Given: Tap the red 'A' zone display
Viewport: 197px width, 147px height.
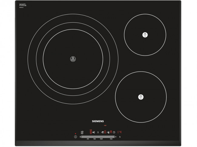Looking at the screenshot, I should (x=111, y=132).
